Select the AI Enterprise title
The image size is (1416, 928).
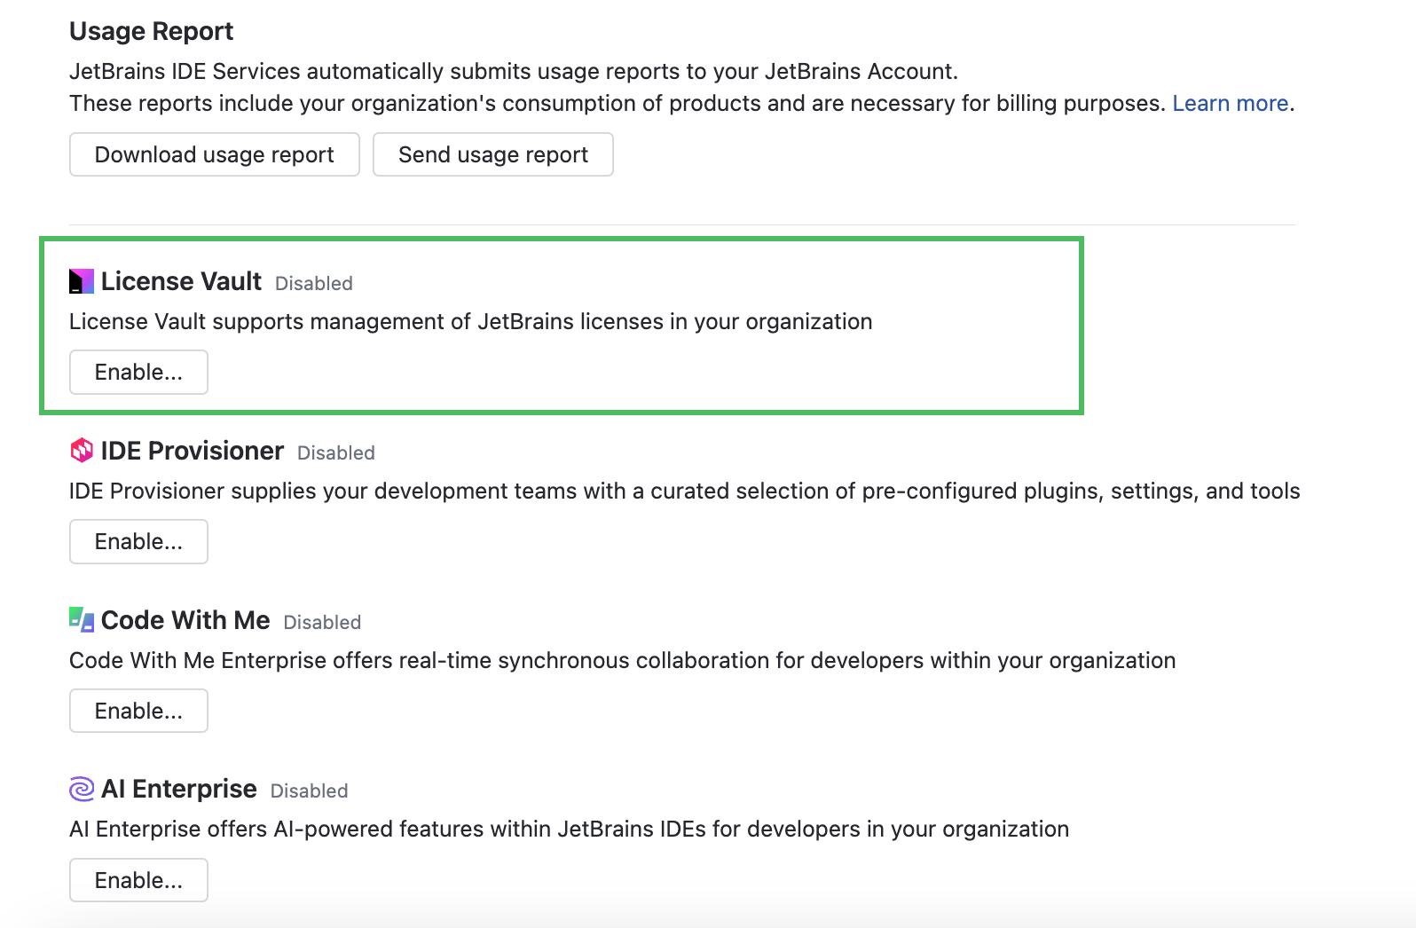179,789
